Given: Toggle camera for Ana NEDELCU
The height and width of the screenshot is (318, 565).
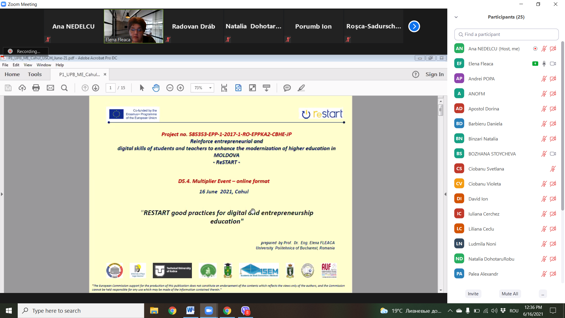Looking at the screenshot, I should (553, 49).
